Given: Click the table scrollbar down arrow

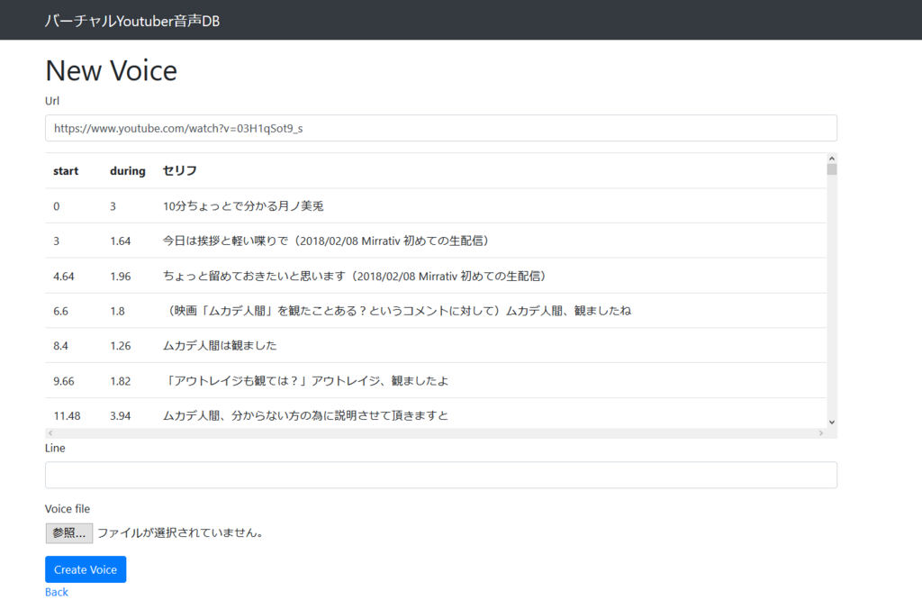Looking at the screenshot, I should pyautogui.click(x=831, y=422).
